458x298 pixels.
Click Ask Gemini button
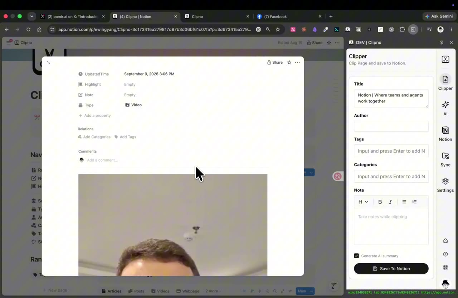(439, 16)
